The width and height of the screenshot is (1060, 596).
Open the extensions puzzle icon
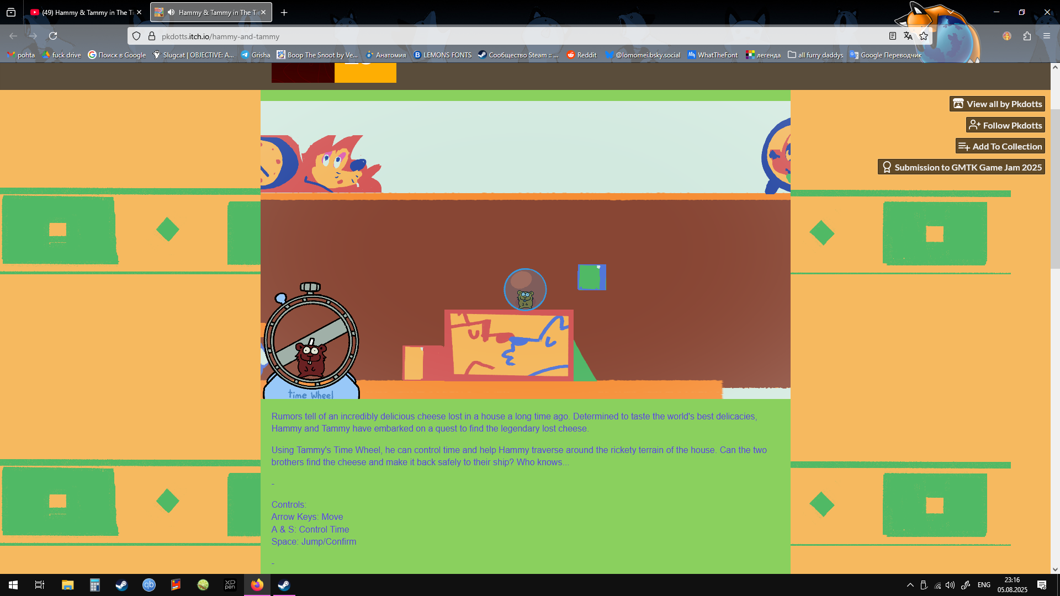point(1027,36)
